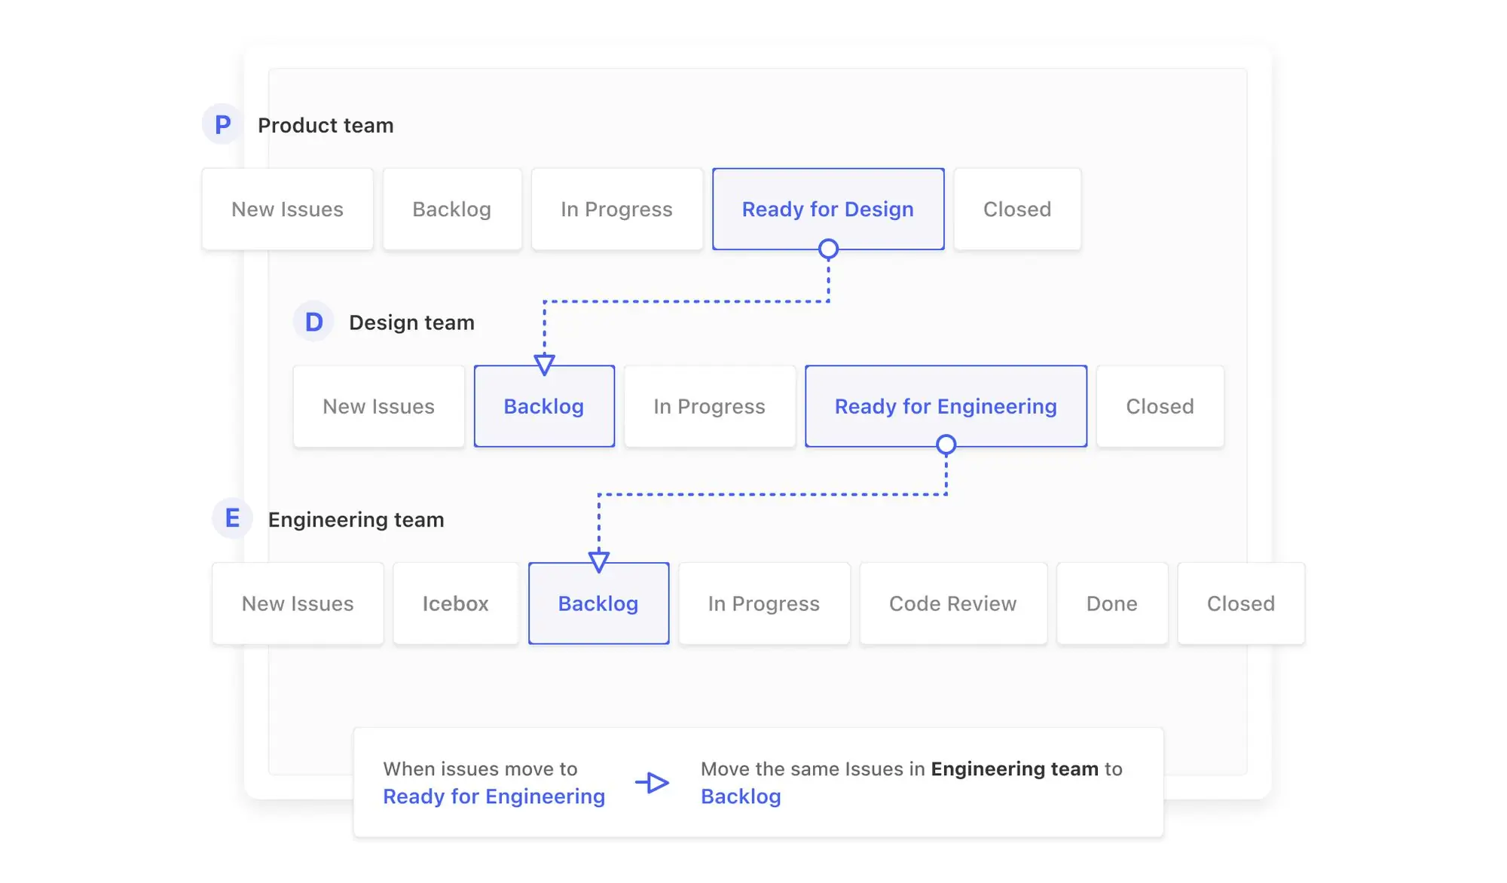The width and height of the screenshot is (1507, 883).
Task: Select Engineering team In Progress stage
Action: pos(764,603)
